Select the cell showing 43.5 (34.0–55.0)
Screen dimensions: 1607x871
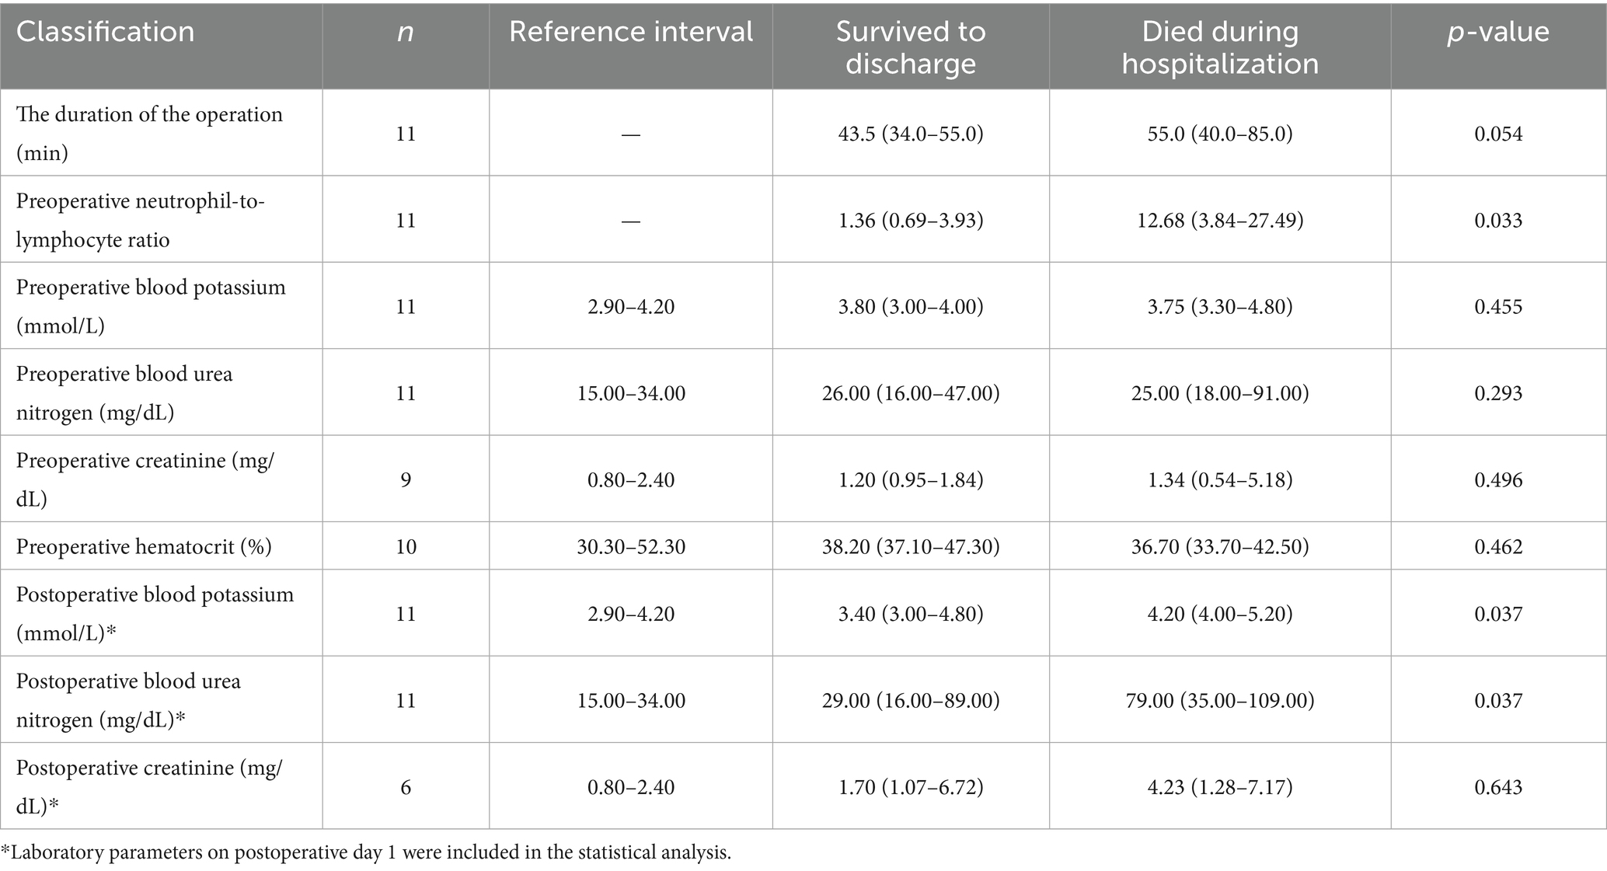(x=911, y=134)
